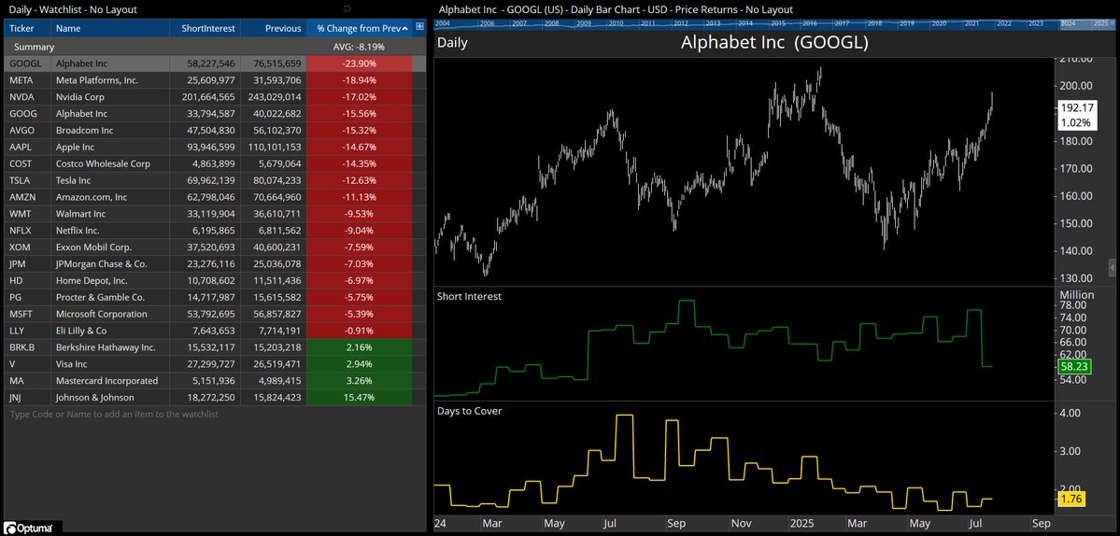Sort by the Name column header
The image size is (1120, 536).
pos(110,29)
